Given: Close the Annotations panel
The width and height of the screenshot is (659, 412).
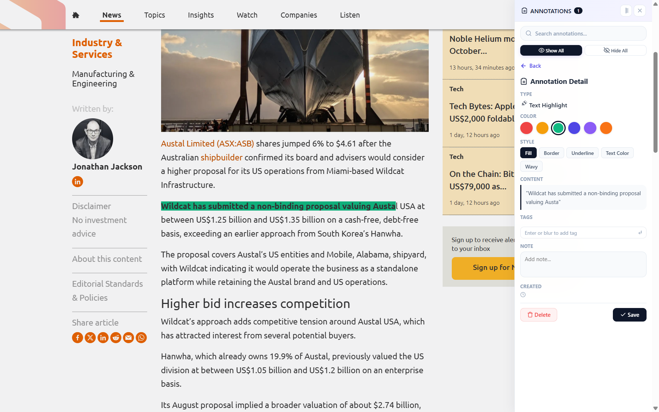Looking at the screenshot, I should (640, 11).
